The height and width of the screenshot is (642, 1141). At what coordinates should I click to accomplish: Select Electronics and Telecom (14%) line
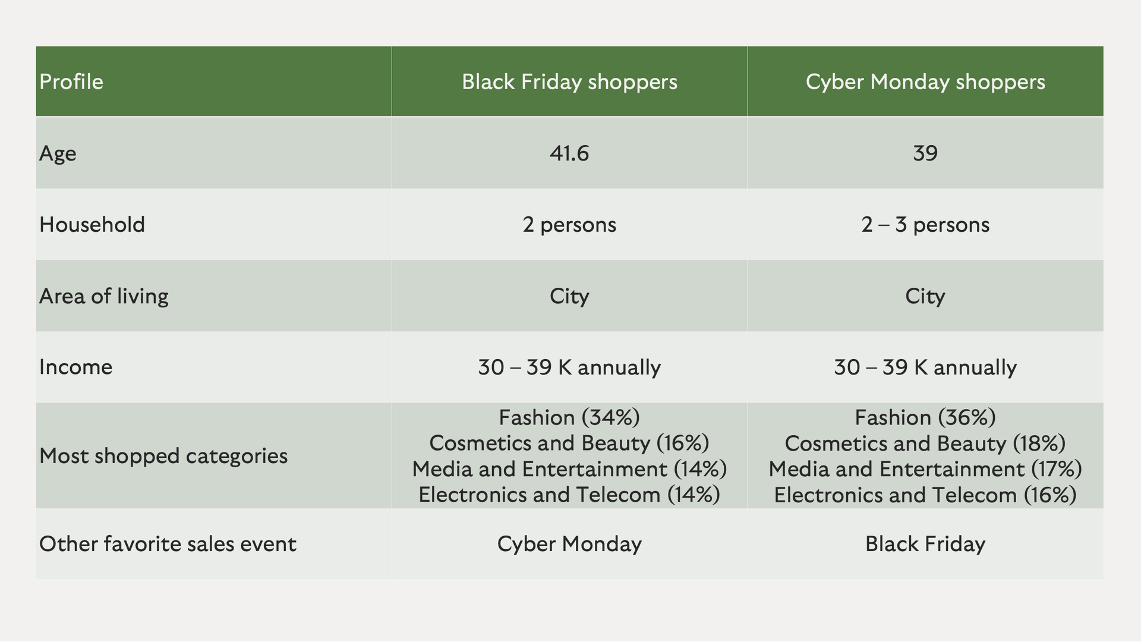(569, 495)
